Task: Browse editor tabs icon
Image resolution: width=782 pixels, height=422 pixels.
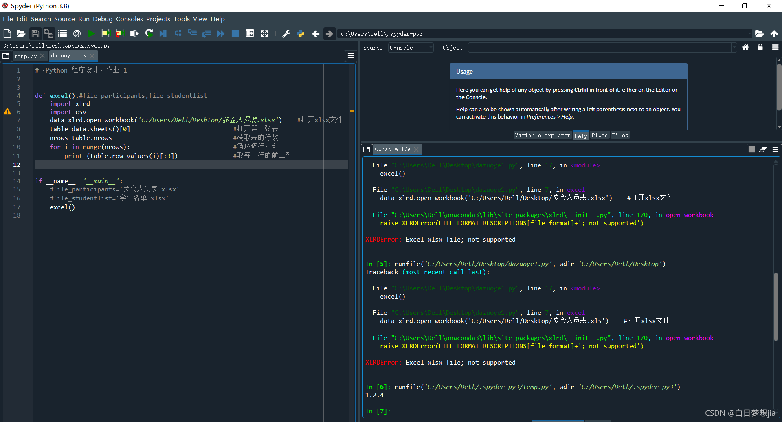Action: click(6, 56)
